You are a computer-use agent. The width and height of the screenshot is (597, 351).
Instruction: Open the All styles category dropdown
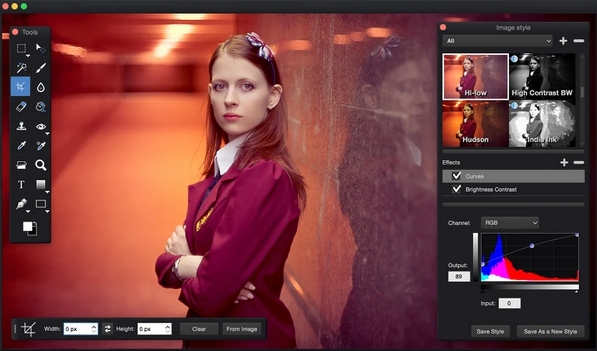(497, 41)
